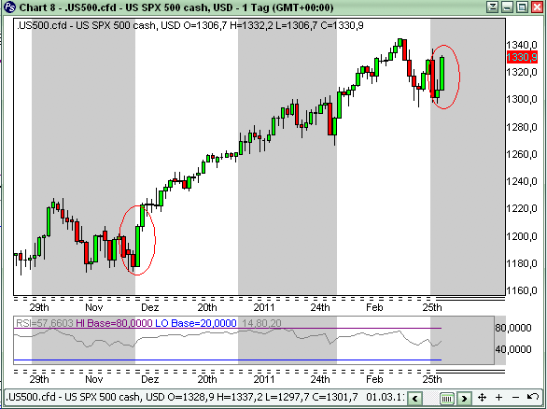The image size is (547, 409).
Task: Click the Dez date label under main chart
Action: click(x=150, y=307)
